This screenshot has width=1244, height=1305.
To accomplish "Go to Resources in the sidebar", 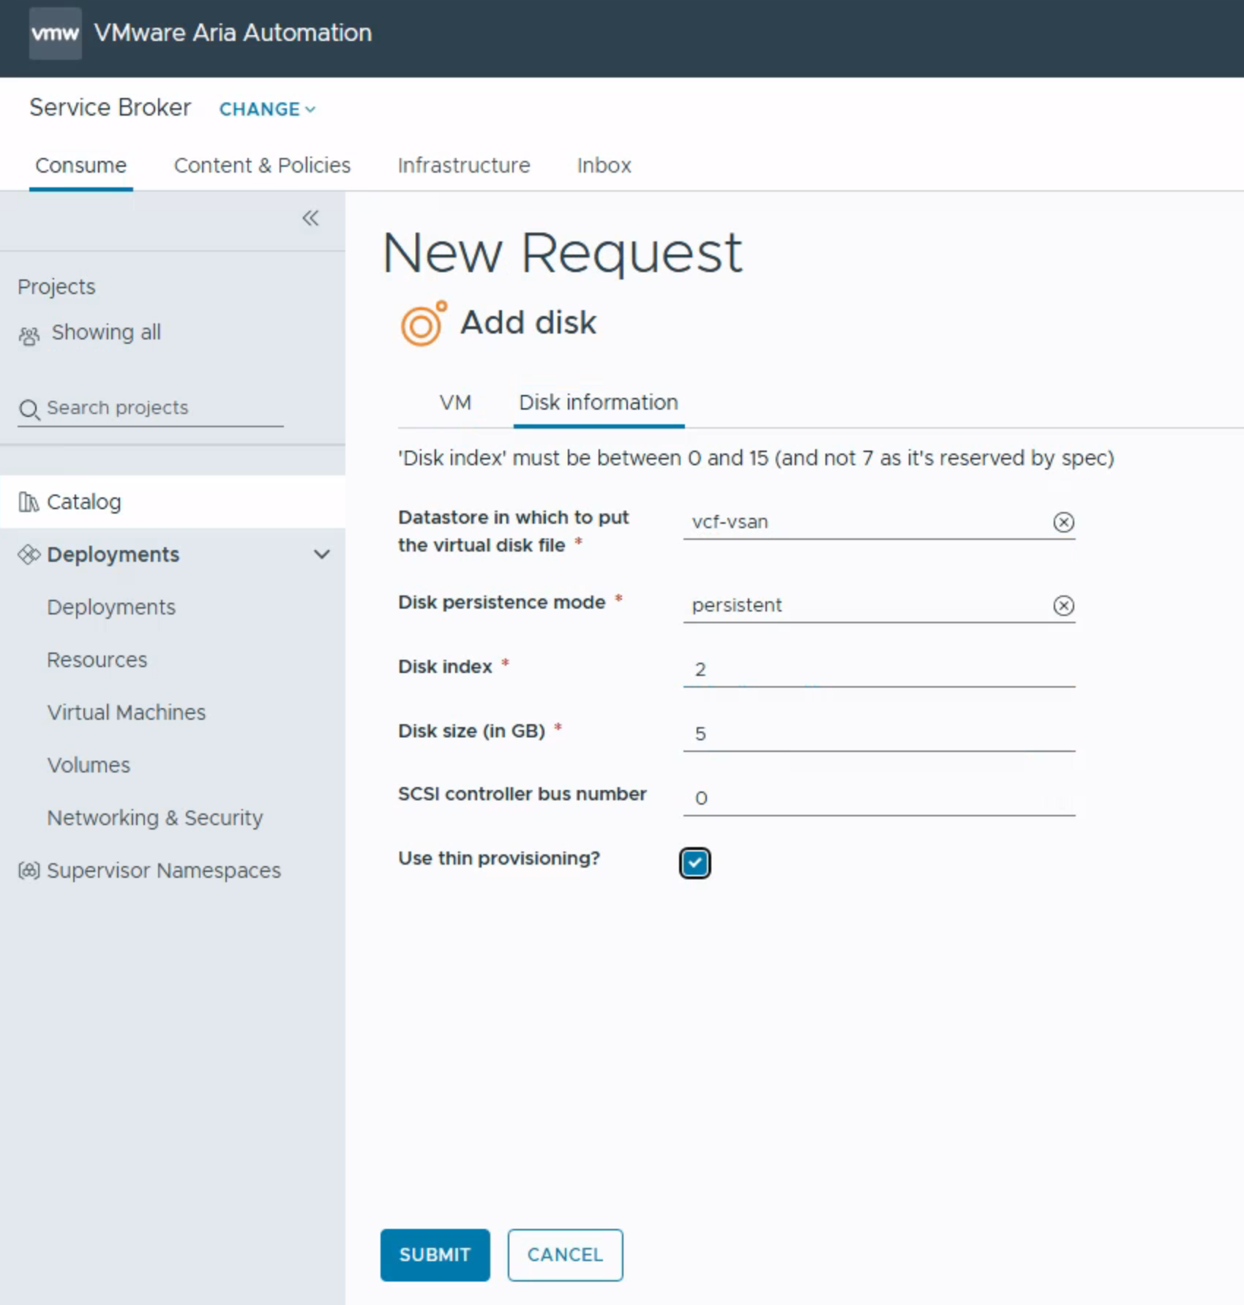I will pos(97,660).
